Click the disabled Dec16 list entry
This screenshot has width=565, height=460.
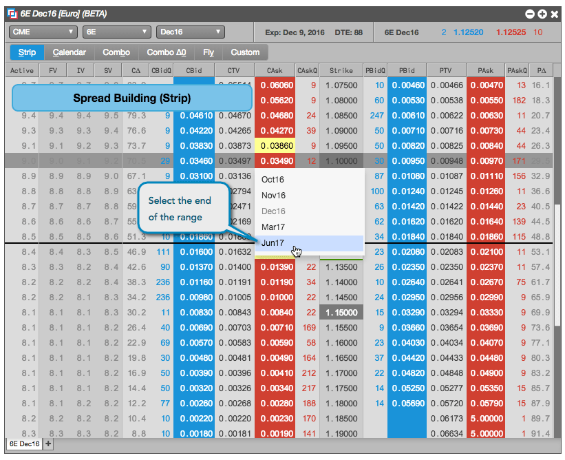point(309,211)
